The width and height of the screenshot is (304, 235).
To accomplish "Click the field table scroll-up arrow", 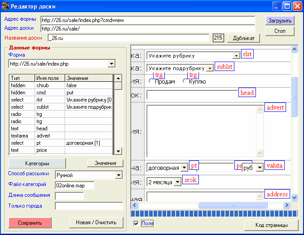I will pos(118,78).
